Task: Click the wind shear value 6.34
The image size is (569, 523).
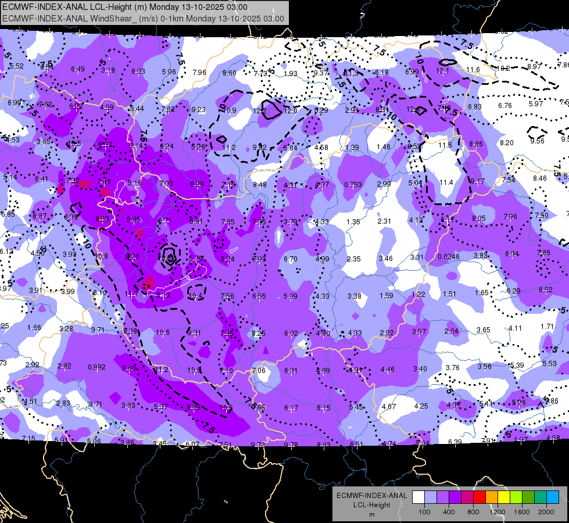Action: coord(512,254)
